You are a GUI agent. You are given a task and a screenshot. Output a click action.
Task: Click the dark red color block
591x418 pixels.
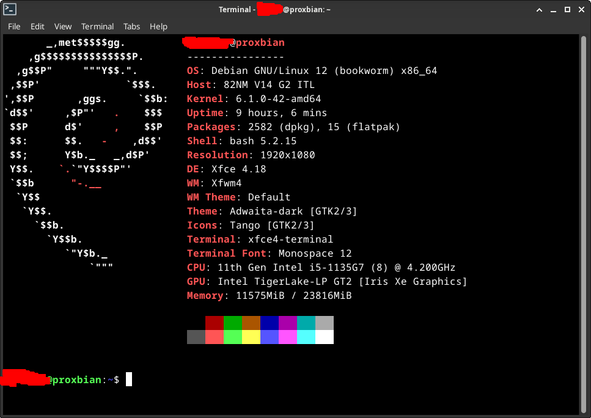click(x=215, y=323)
